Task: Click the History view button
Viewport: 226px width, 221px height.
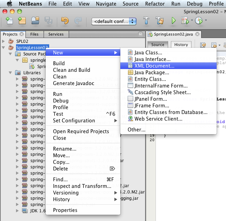Action: pyautogui.click(x=181, y=45)
